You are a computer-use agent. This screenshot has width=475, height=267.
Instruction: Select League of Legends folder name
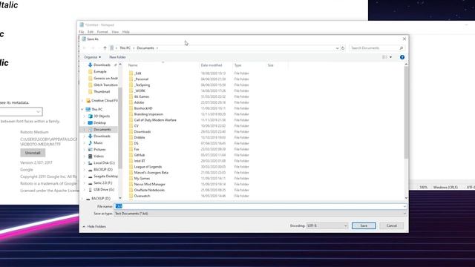148,167
